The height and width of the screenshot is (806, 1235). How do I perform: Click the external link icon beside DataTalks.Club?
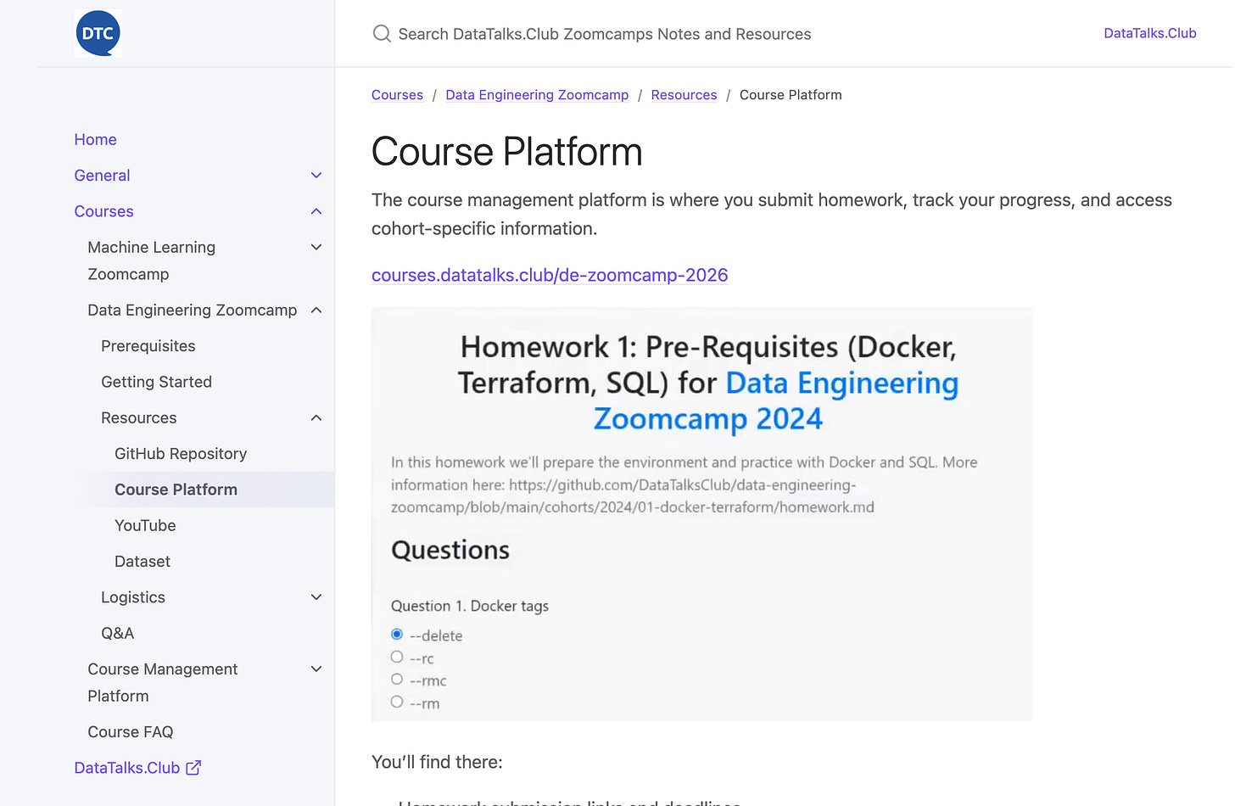(x=193, y=768)
